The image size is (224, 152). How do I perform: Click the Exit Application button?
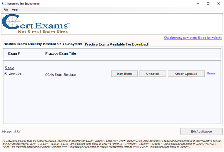pos(201,132)
